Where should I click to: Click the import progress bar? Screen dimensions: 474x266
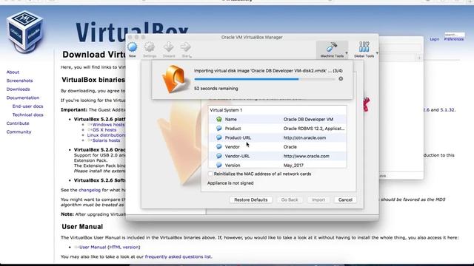click(x=264, y=79)
